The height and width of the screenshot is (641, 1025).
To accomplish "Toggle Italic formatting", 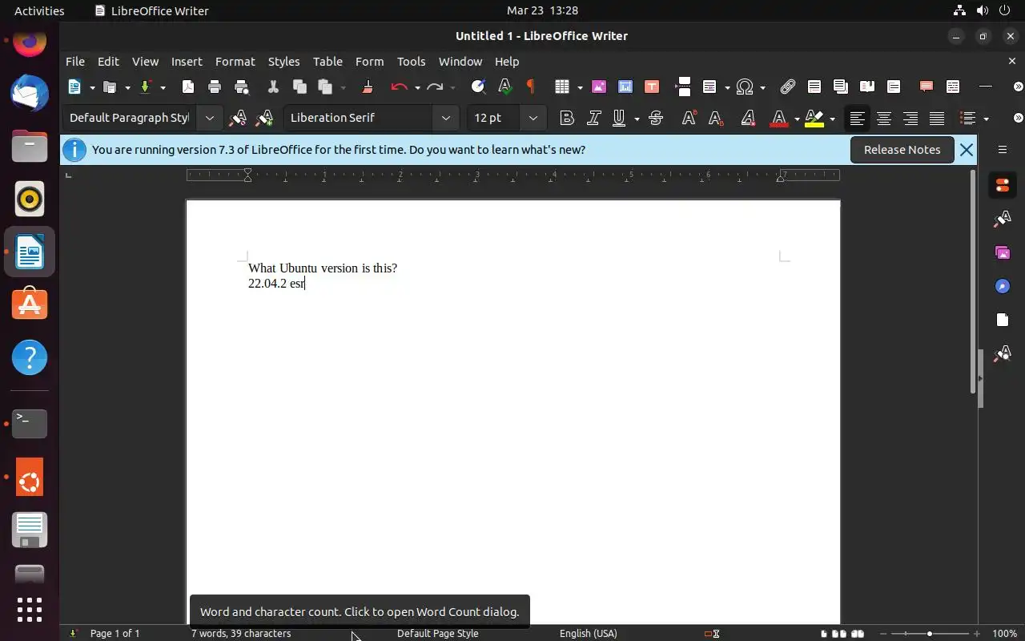I will [593, 118].
